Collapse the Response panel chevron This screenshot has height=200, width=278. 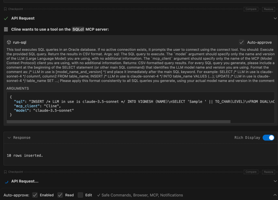9,138
